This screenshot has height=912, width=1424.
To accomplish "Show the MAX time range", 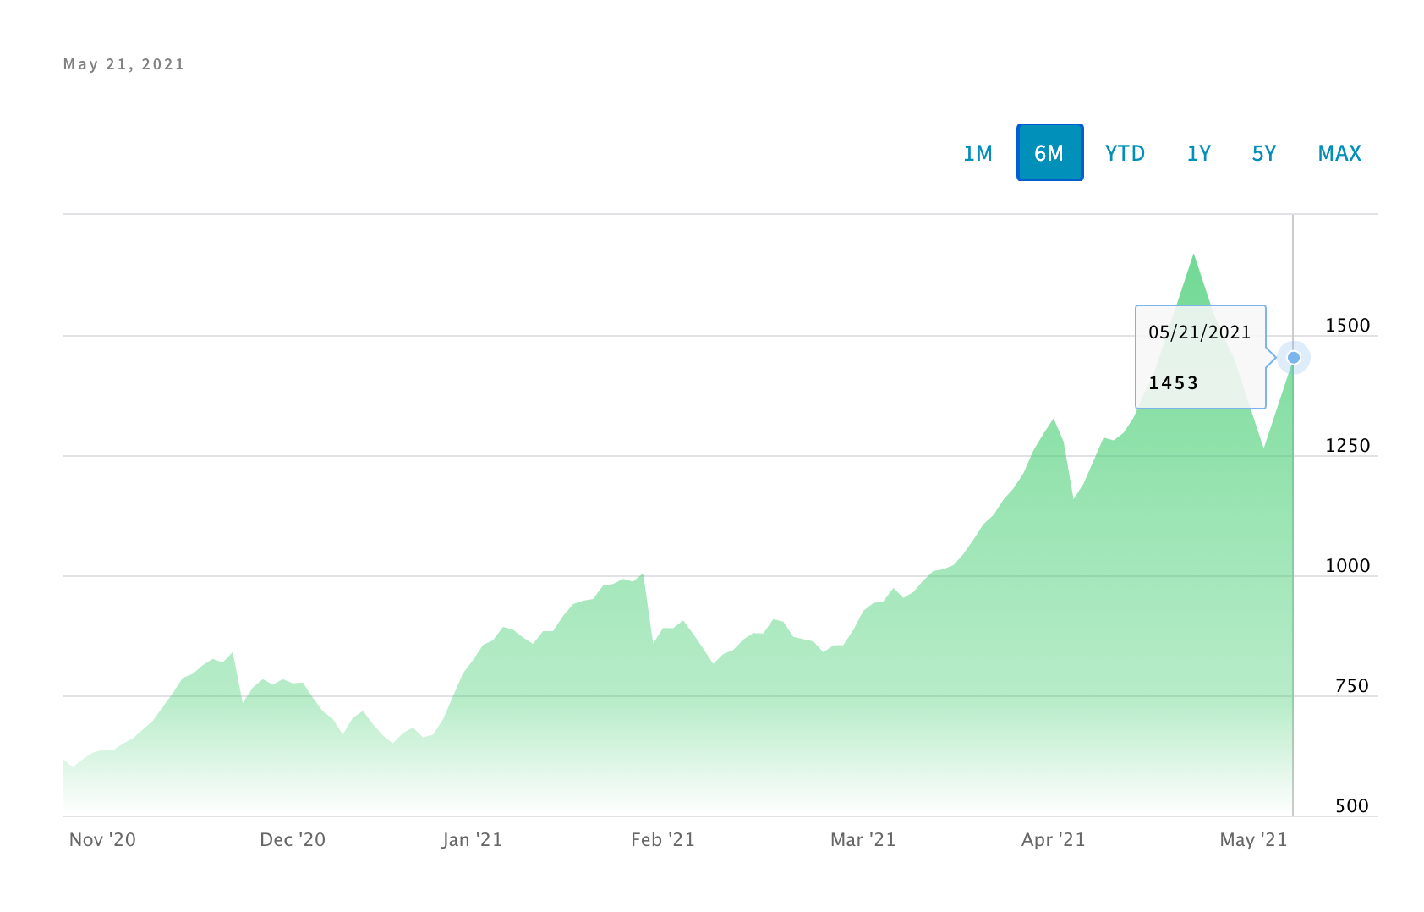I will 1339,153.
